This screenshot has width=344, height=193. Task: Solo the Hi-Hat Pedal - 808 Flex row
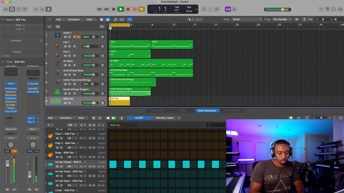coord(61,176)
